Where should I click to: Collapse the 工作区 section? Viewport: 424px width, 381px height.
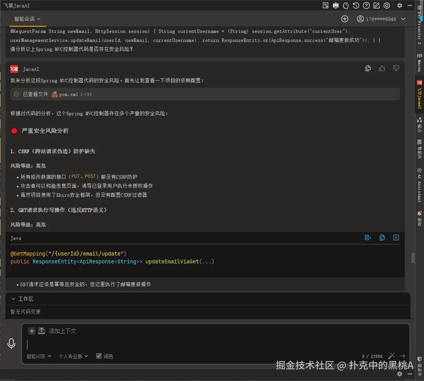pyautogui.click(x=13, y=299)
